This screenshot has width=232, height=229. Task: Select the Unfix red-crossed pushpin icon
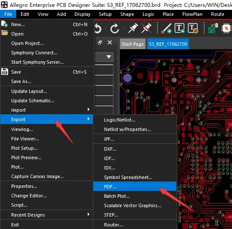(x=146, y=28)
